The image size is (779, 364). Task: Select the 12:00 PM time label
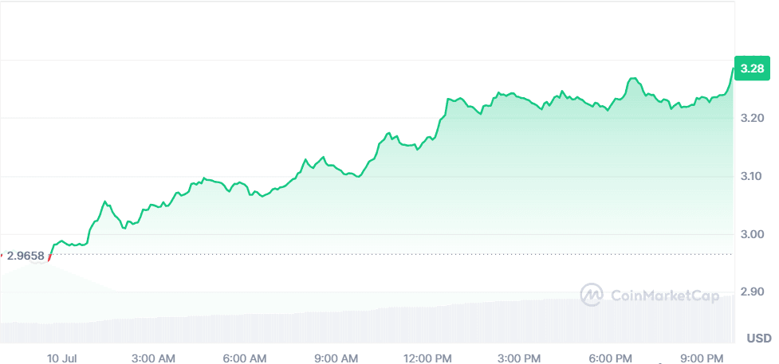(x=431, y=355)
